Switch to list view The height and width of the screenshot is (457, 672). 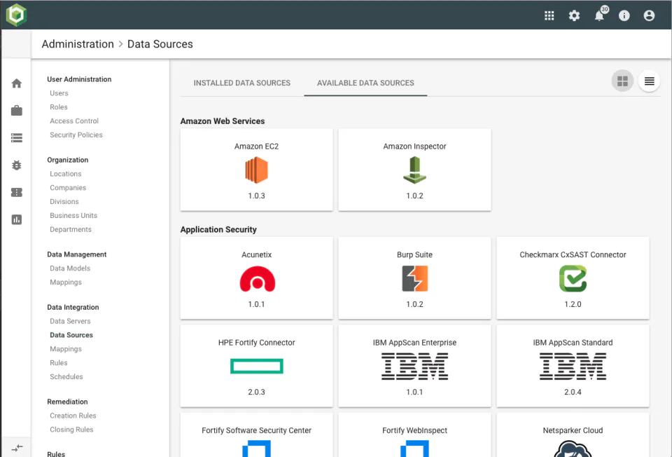(649, 81)
